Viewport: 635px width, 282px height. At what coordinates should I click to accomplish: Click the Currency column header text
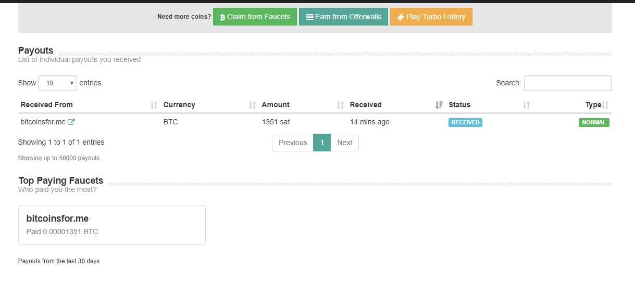tap(179, 105)
